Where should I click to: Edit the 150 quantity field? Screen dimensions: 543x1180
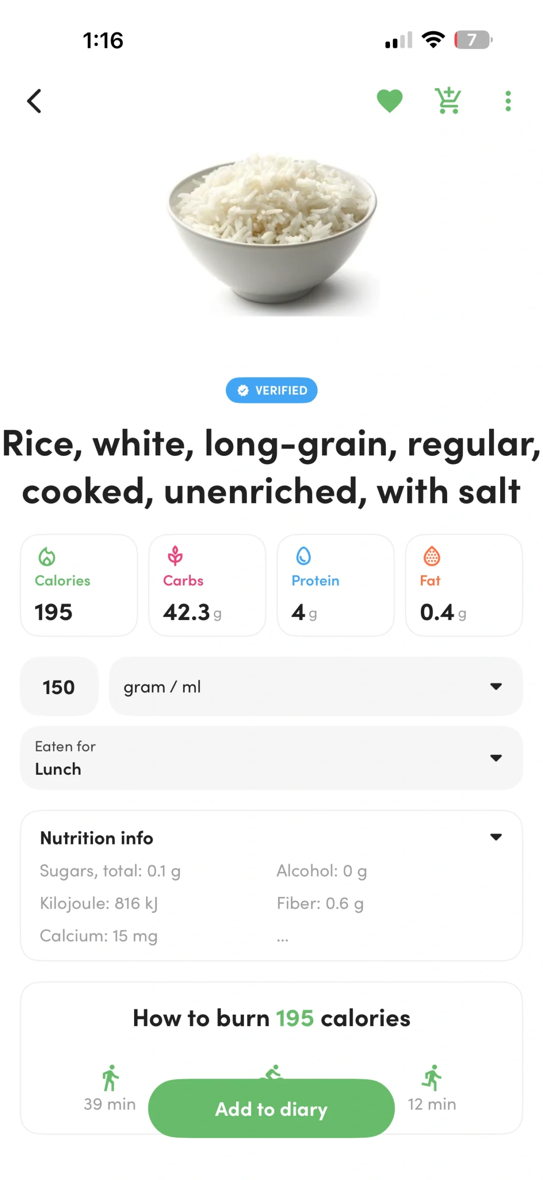click(x=59, y=686)
